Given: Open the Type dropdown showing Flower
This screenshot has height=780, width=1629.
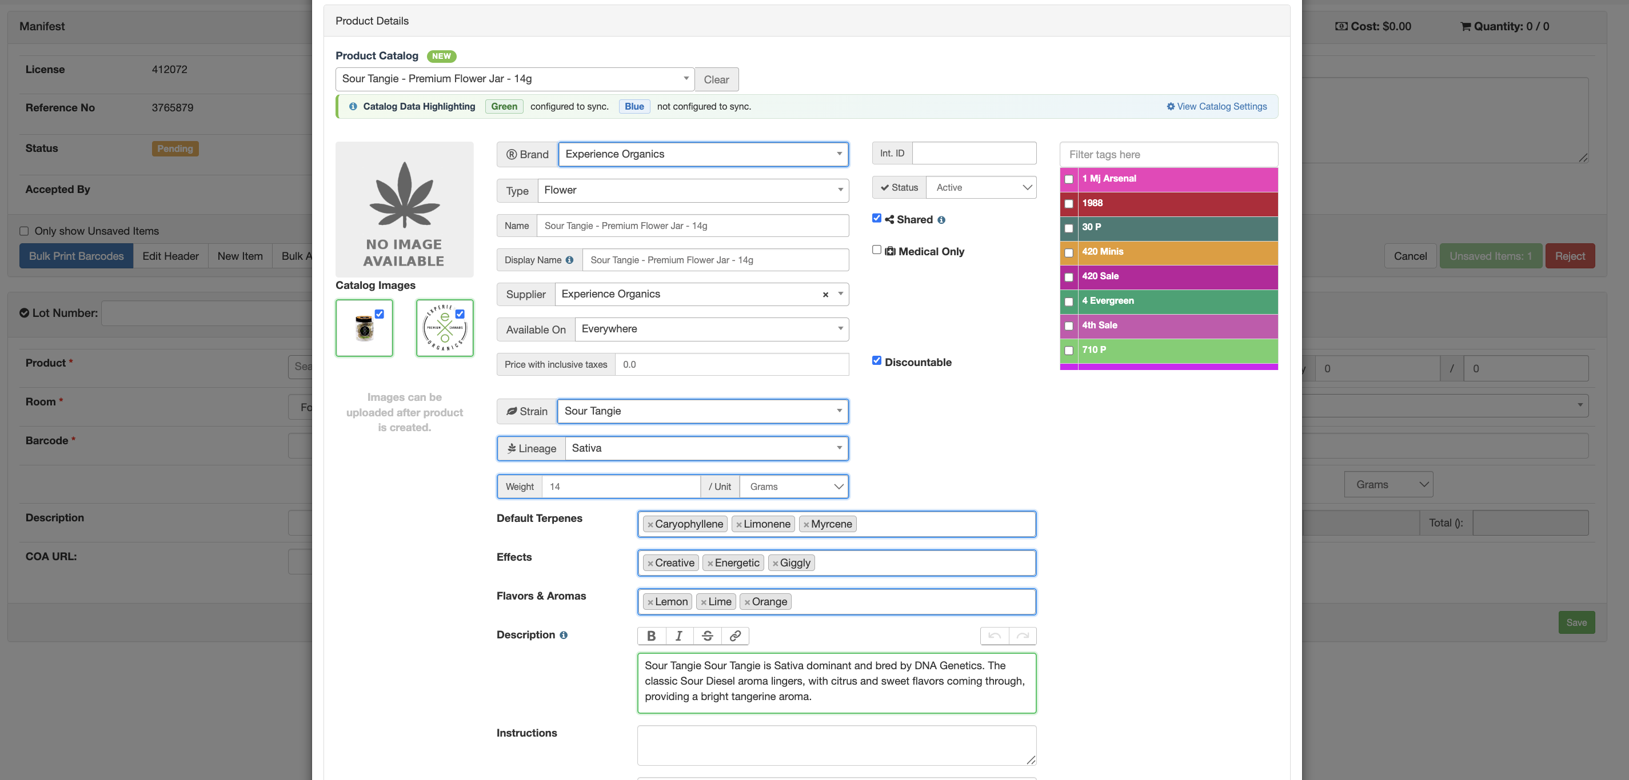Looking at the screenshot, I should [693, 190].
